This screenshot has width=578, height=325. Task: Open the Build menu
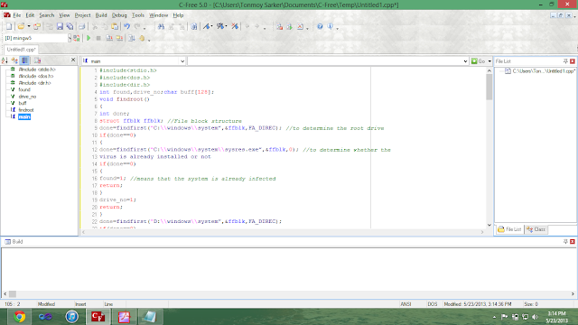(x=101, y=15)
